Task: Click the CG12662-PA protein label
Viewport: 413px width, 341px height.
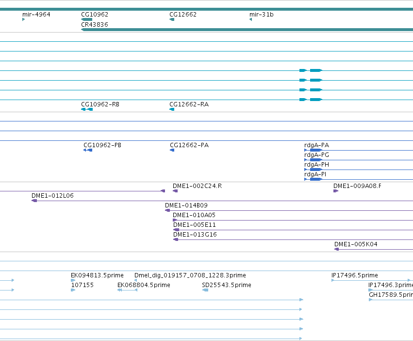Action: tap(189, 145)
